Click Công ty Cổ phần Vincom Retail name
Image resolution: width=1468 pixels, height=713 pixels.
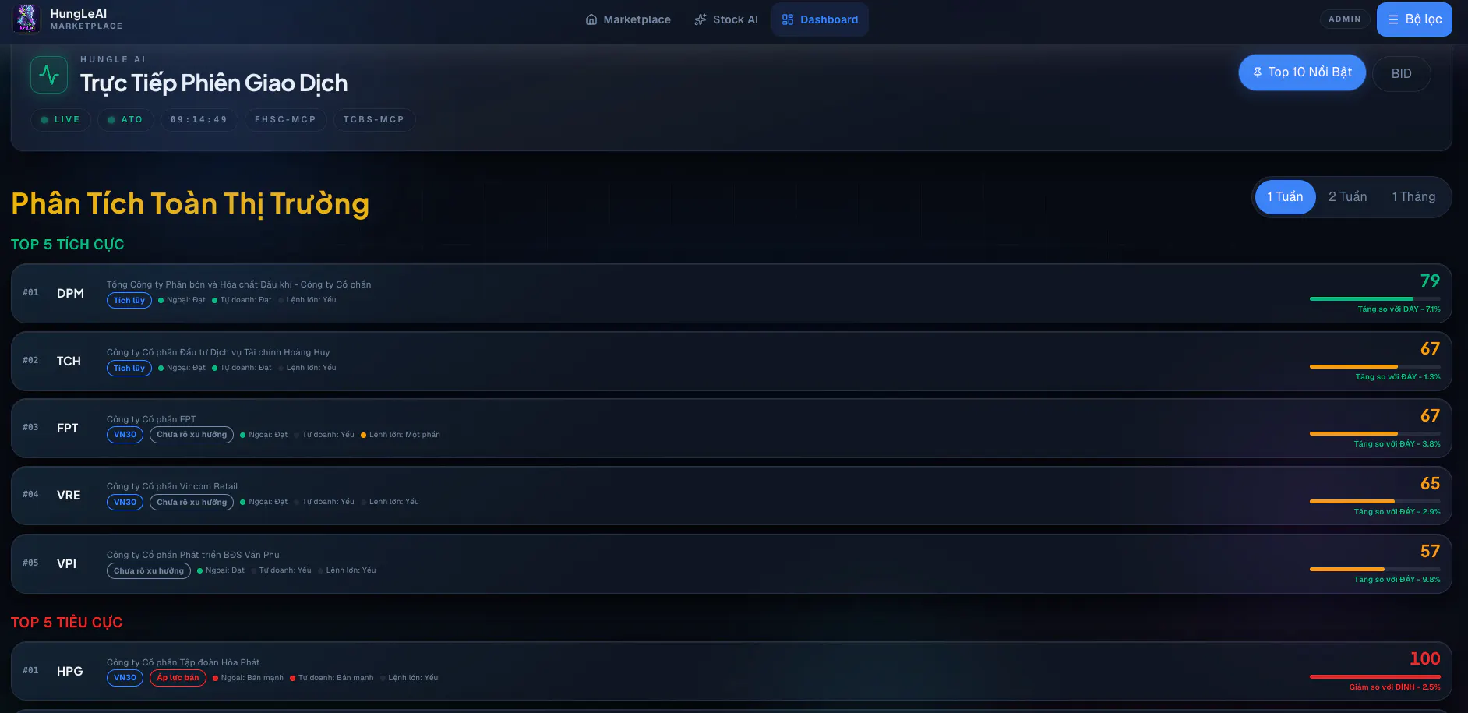tap(172, 486)
